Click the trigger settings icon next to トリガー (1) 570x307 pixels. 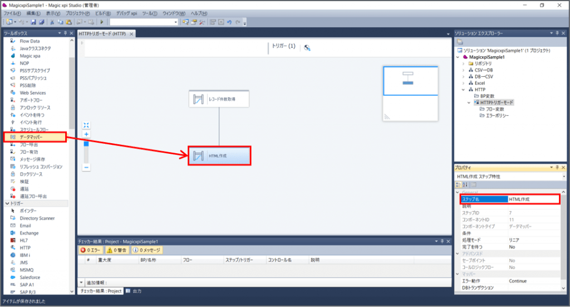pyautogui.click(x=307, y=48)
